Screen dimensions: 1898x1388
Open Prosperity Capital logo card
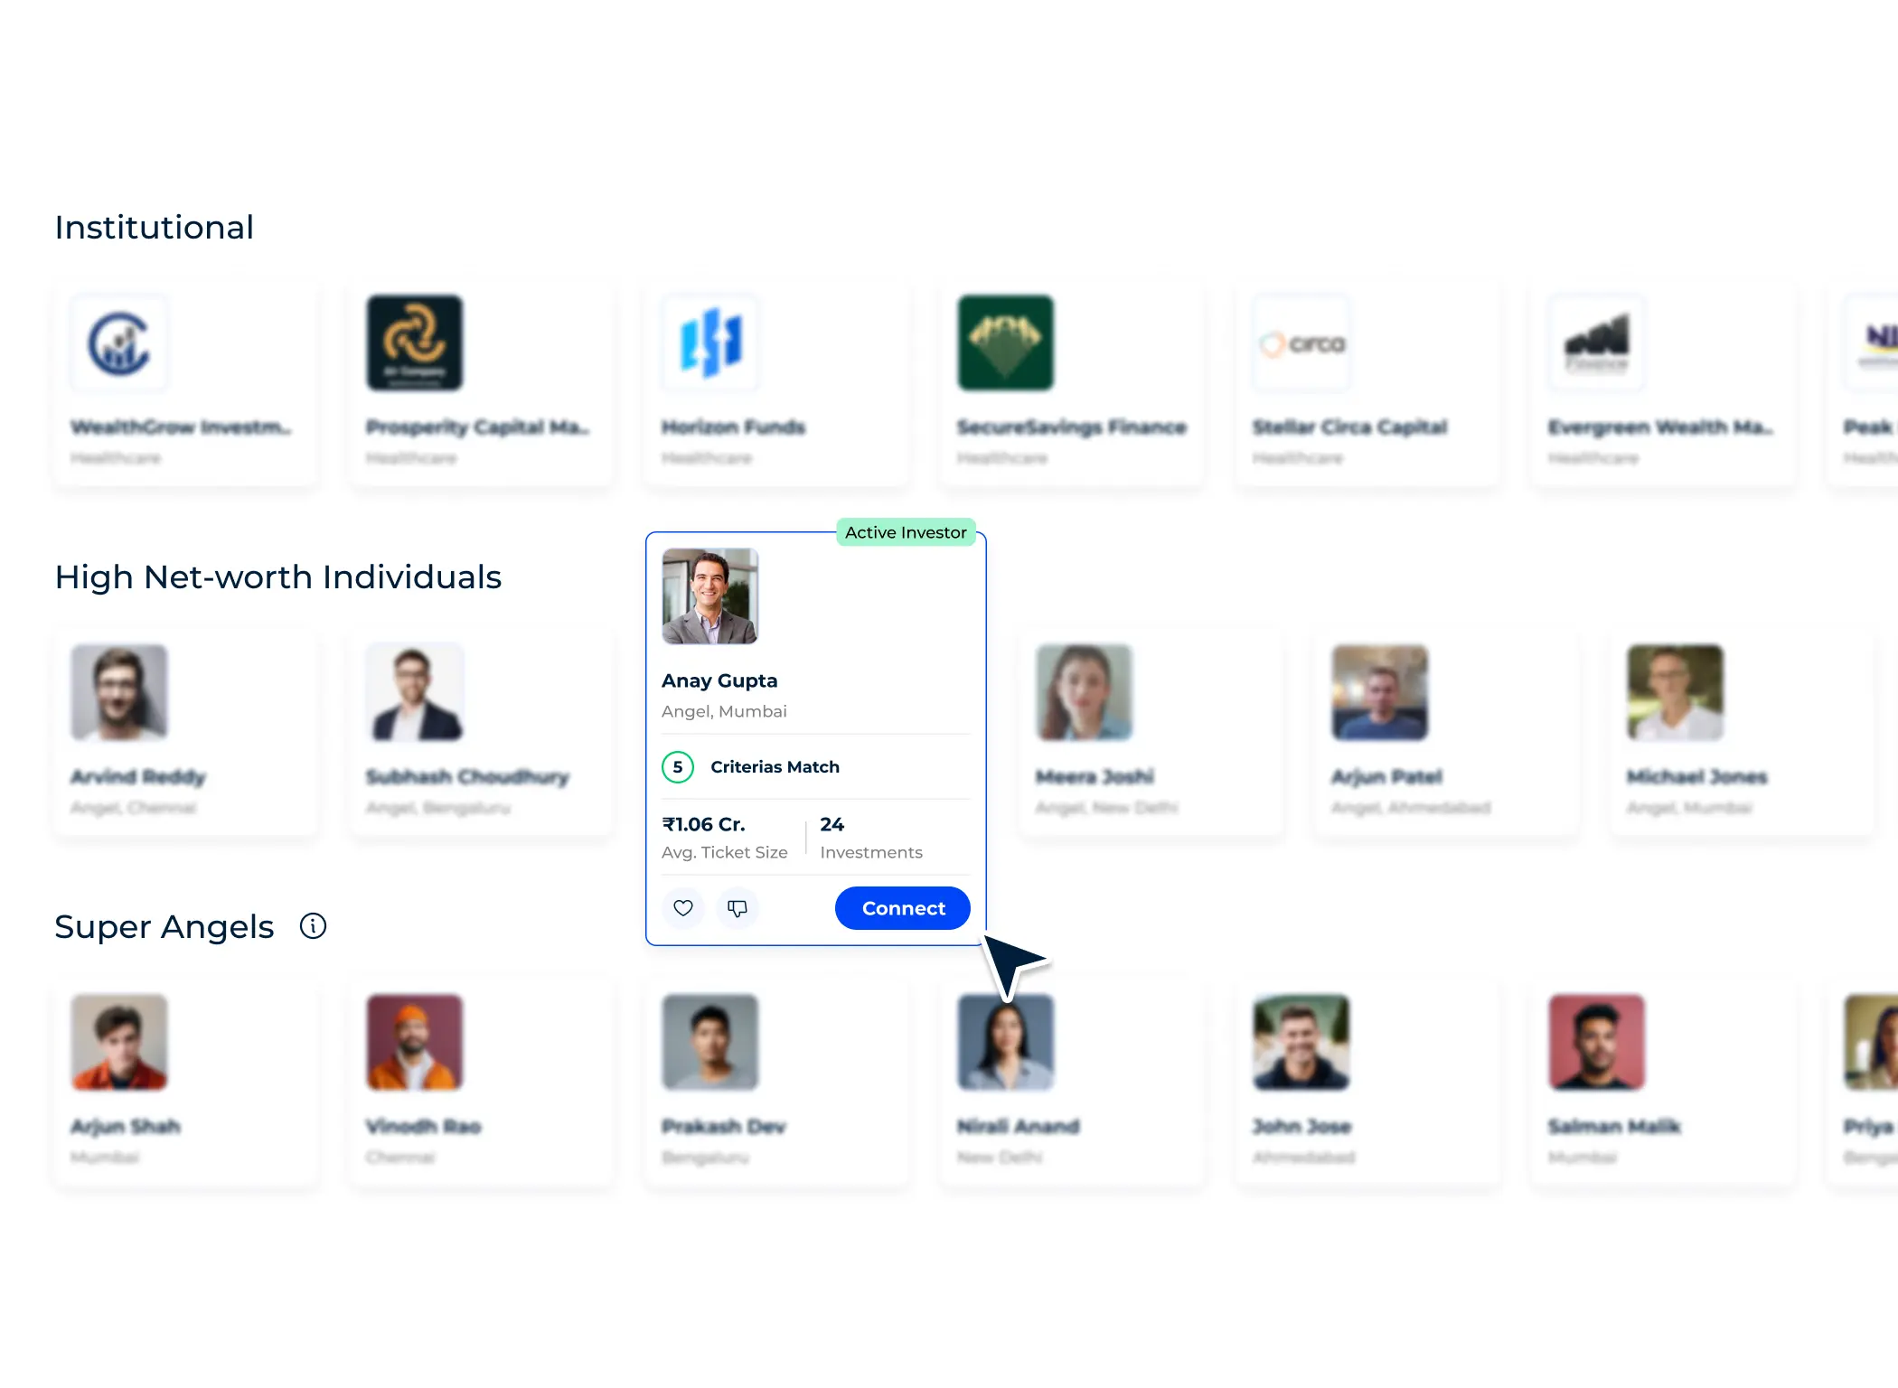click(415, 343)
